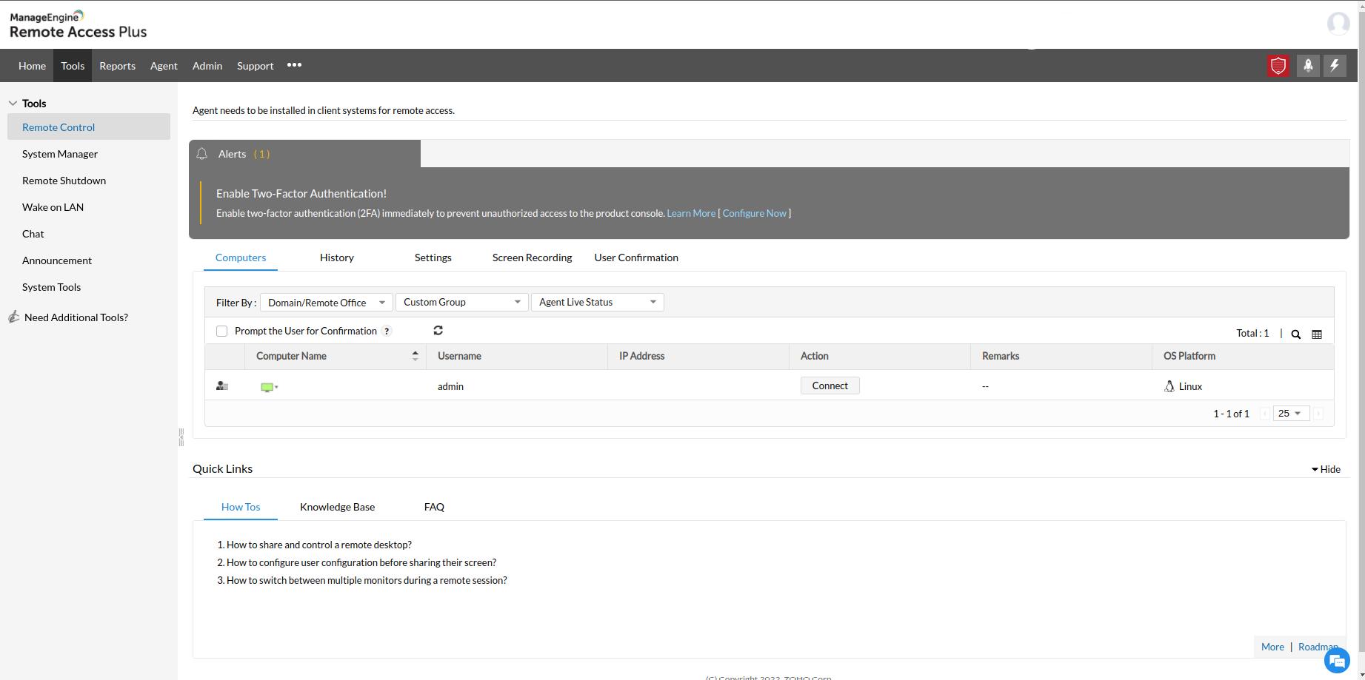Select Remote Control in sidebar
Screen dimensions: 1365x680
(x=89, y=127)
